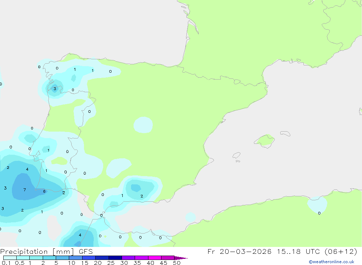
Task: Select the 45–50 mm legend color box
Action: pos(168,258)
